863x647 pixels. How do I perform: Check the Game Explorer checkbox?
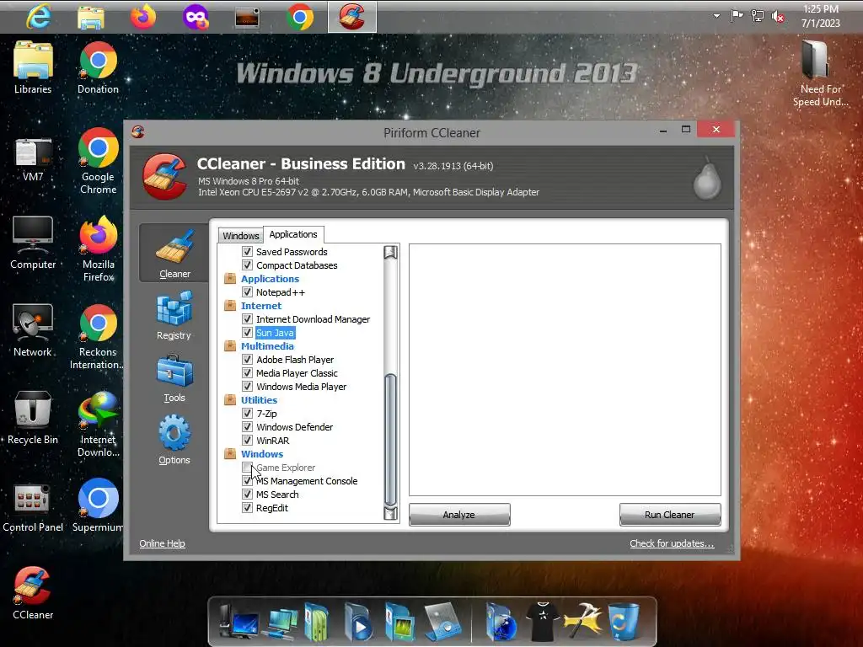tap(247, 467)
